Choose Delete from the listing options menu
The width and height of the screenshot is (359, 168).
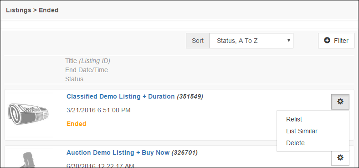coord(295,143)
